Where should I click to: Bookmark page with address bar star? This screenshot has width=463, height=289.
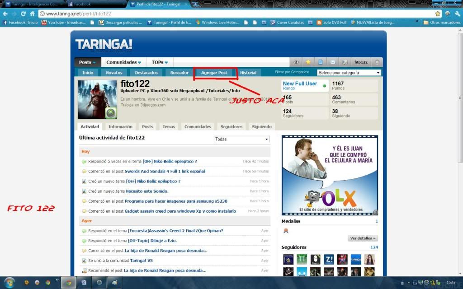click(x=438, y=14)
